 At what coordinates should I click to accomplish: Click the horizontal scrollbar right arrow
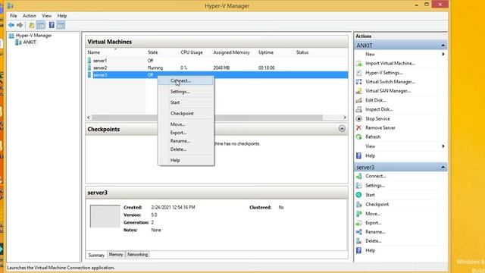click(x=345, y=118)
